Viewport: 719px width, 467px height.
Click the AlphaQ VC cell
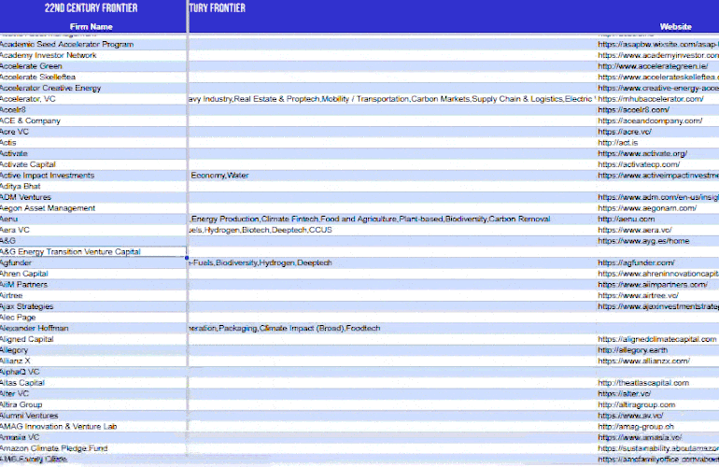[x=93, y=372]
